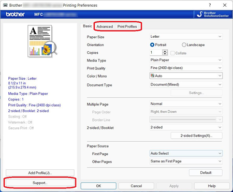Click inside the Copies number field
This screenshot has height=192, width=233.
click(x=156, y=52)
